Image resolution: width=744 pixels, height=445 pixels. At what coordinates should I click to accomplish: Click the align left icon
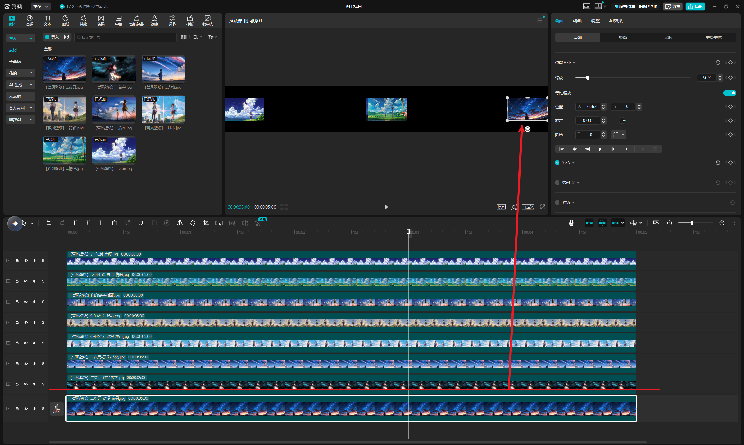pyautogui.click(x=561, y=149)
